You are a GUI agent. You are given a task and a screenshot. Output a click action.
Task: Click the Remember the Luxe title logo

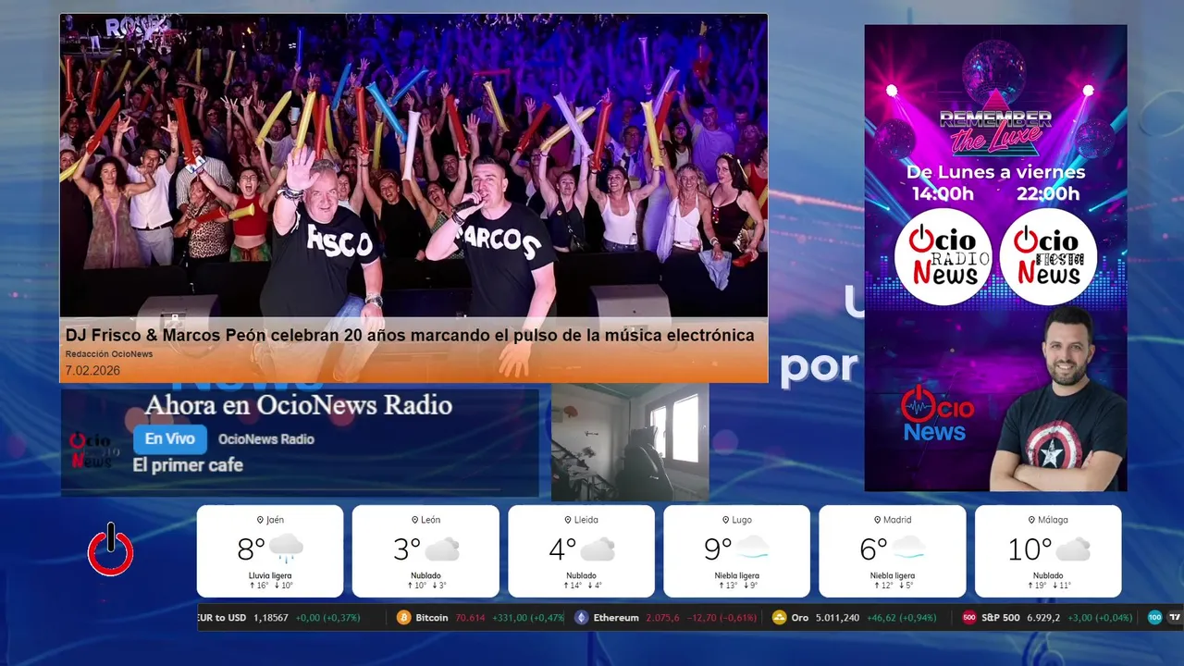point(995,132)
